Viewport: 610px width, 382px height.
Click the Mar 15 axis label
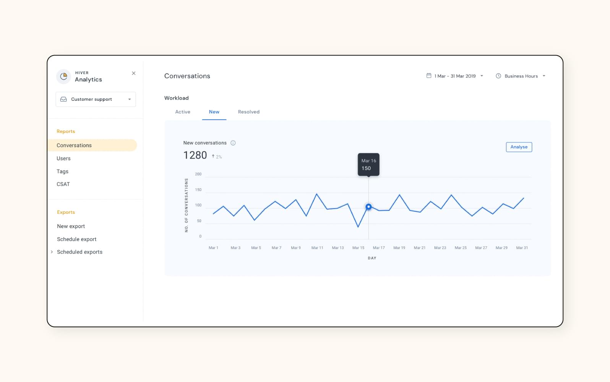358,248
